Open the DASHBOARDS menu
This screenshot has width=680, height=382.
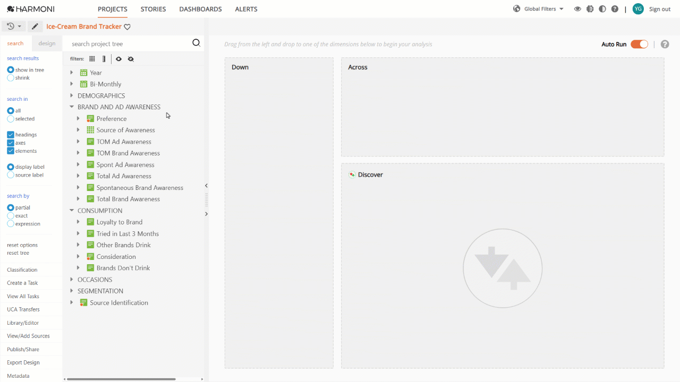pyautogui.click(x=200, y=9)
